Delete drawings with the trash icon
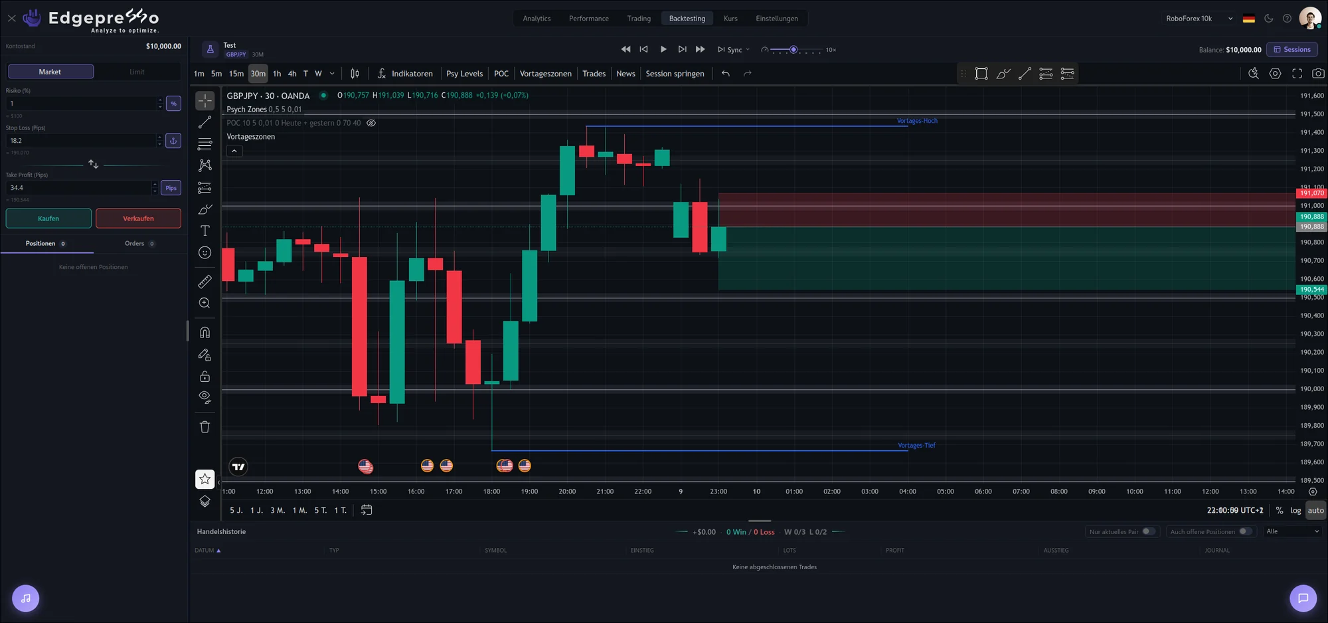The height and width of the screenshot is (623, 1328). click(x=205, y=427)
